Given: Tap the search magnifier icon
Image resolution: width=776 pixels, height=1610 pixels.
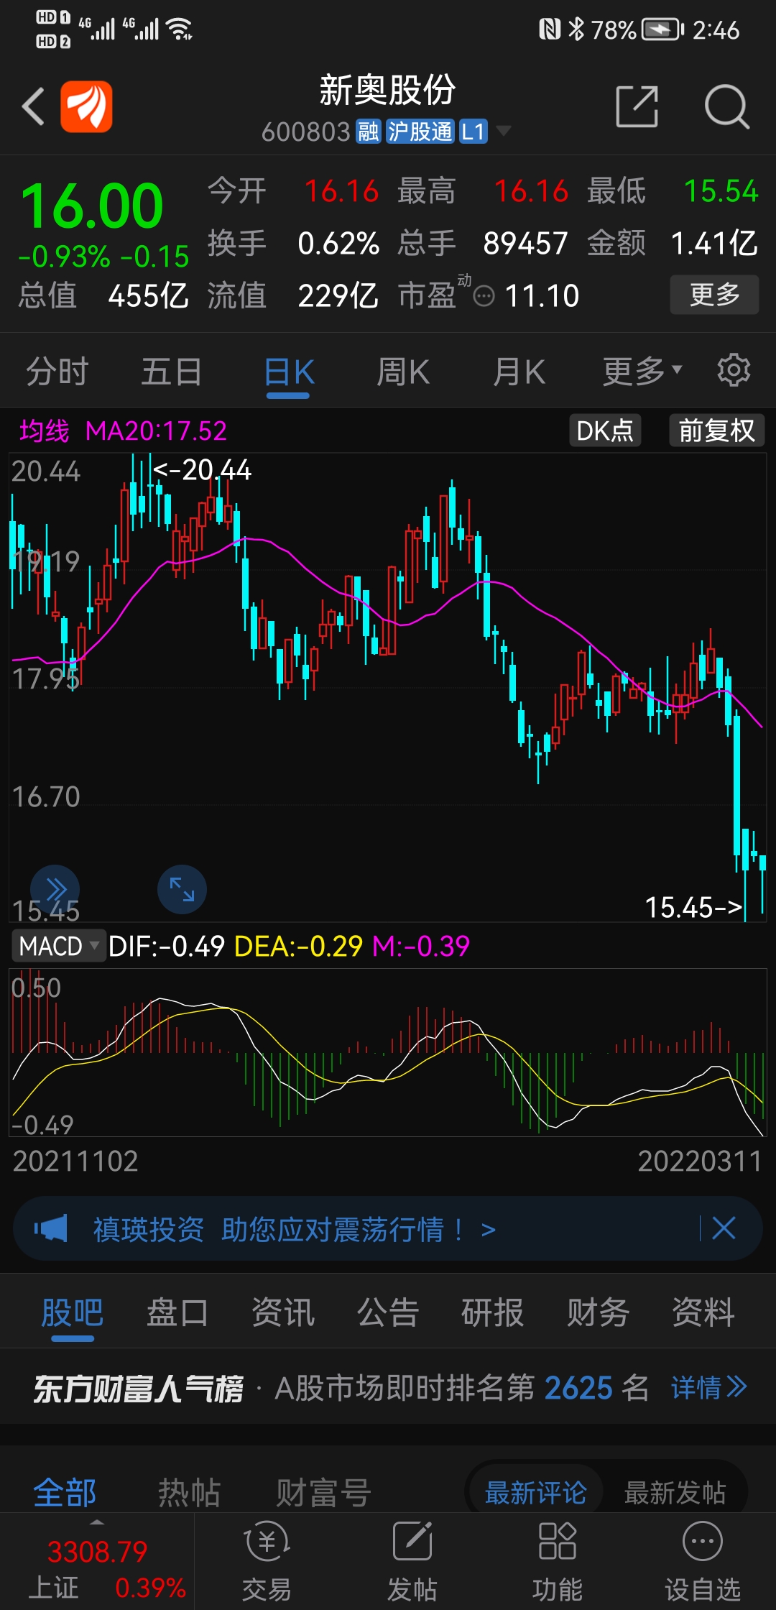Looking at the screenshot, I should point(726,106).
